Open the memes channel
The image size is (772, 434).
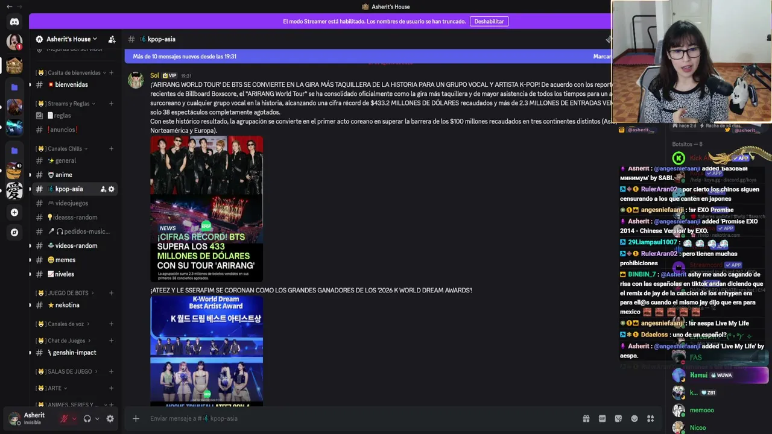(x=74, y=260)
